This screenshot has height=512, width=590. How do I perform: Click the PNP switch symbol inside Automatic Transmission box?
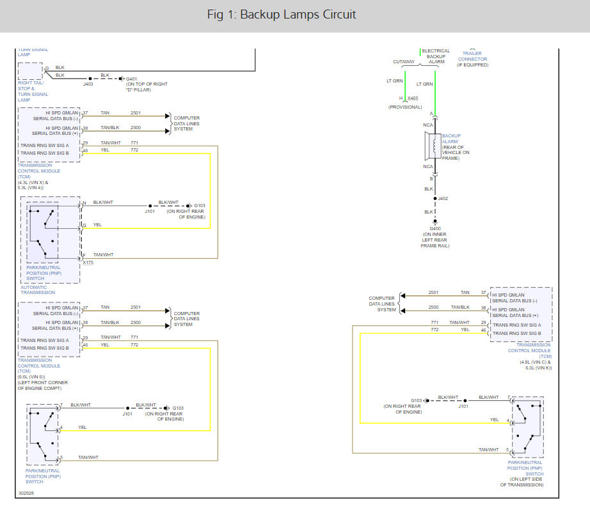43,234
